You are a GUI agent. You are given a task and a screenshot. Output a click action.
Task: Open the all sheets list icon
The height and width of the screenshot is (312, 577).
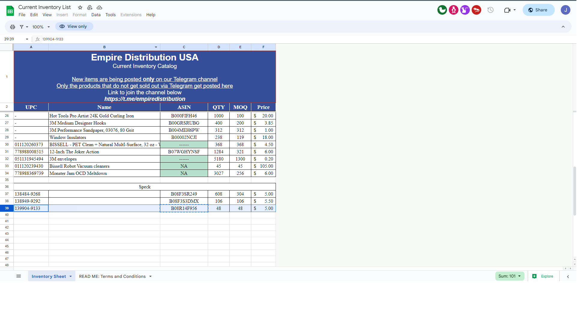19,276
